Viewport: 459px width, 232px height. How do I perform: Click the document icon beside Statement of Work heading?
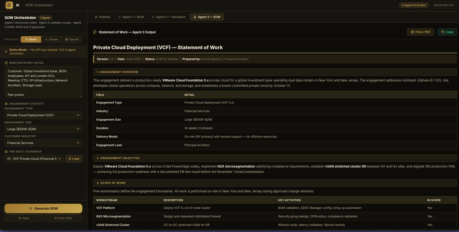[95, 32]
